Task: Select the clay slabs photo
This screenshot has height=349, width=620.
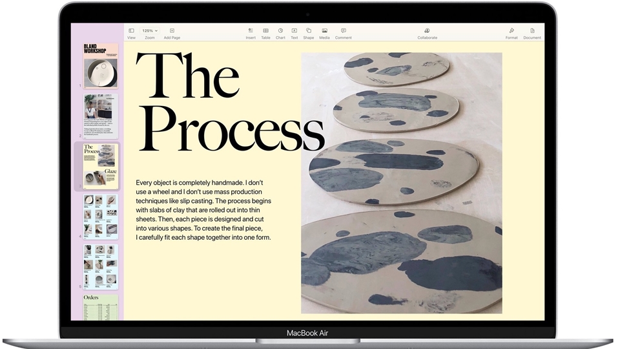Action: [401, 183]
